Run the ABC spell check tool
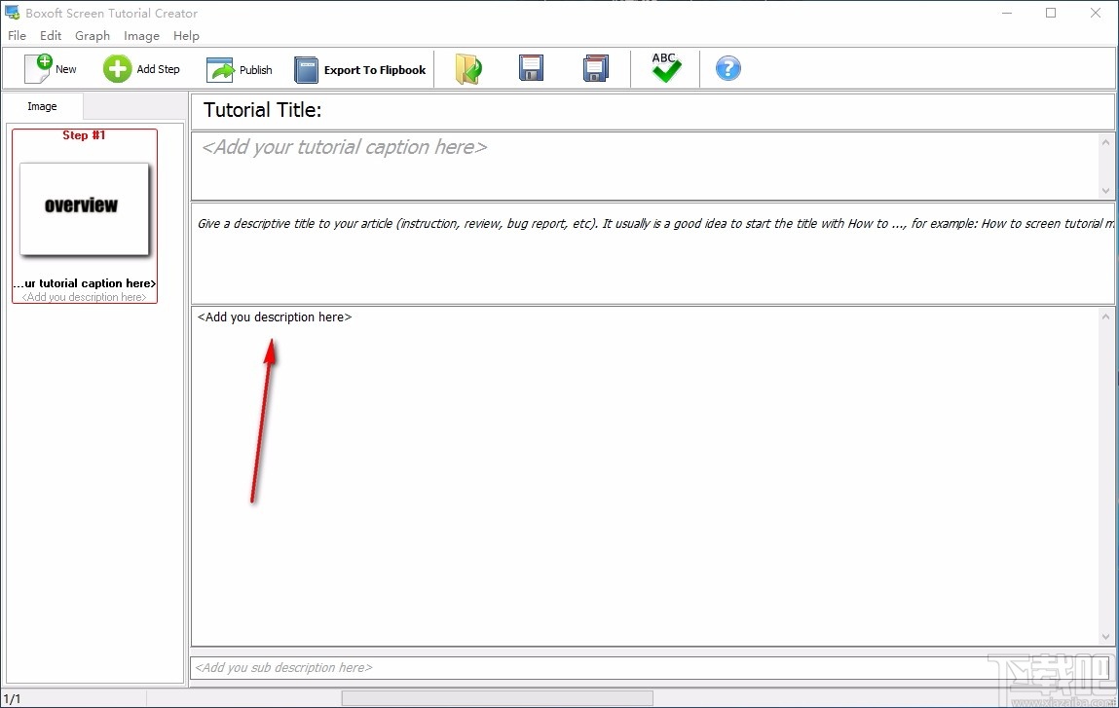The width and height of the screenshot is (1119, 708). (x=665, y=68)
